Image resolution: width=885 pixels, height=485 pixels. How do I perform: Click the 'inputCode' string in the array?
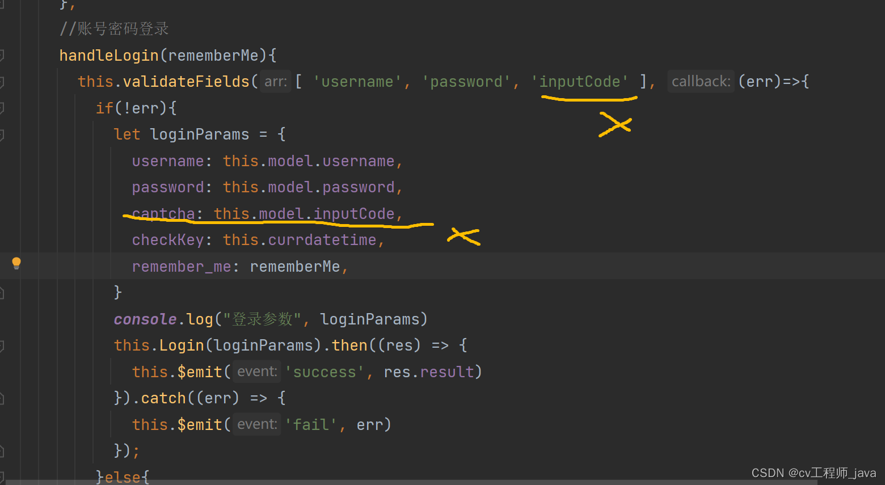pos(580,82)
